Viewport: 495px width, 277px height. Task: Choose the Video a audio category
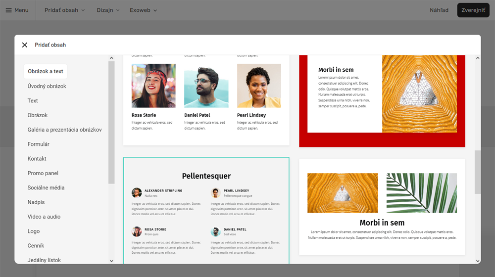(x=44, y=217)
